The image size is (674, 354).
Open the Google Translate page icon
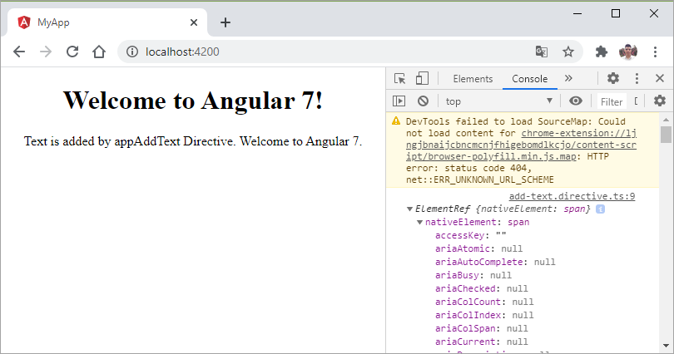tap(542, 52)
